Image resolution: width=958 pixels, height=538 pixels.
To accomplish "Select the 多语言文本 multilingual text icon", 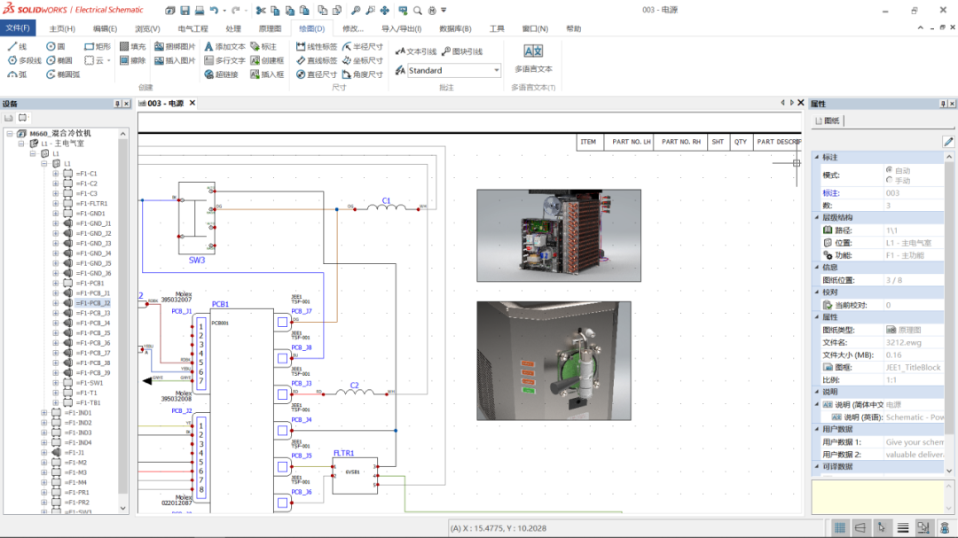I will click(x=533, y=51).
